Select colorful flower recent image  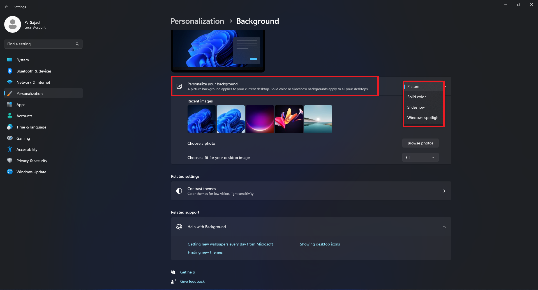(289, 119)
